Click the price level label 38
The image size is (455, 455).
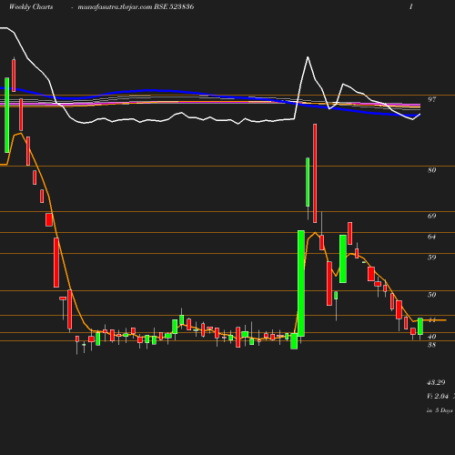(x=431, y=345)
